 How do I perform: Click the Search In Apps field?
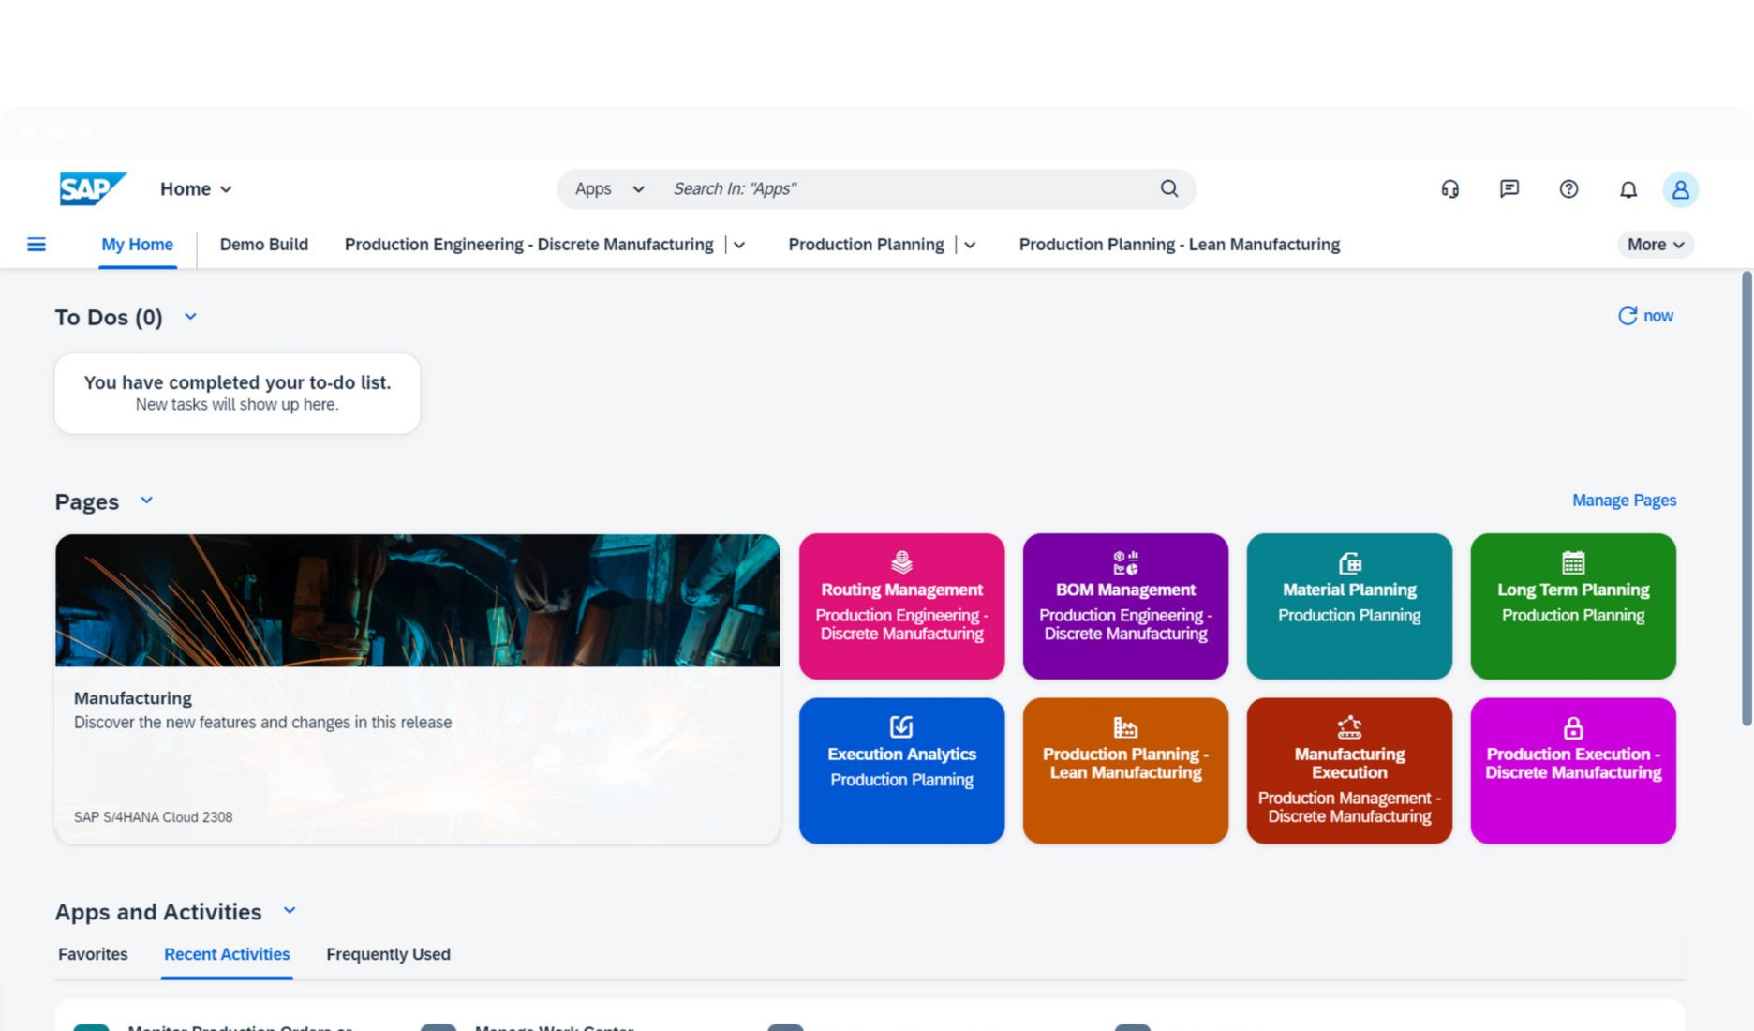click(x=899, y=189)
